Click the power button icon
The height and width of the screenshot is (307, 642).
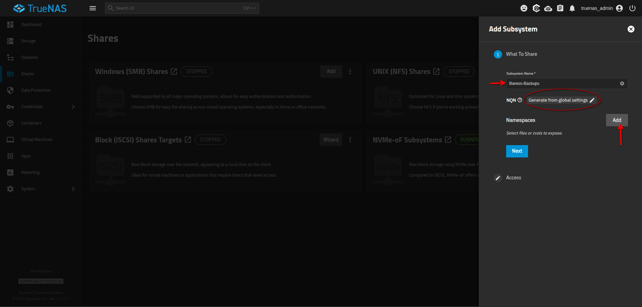click(632, 8)
